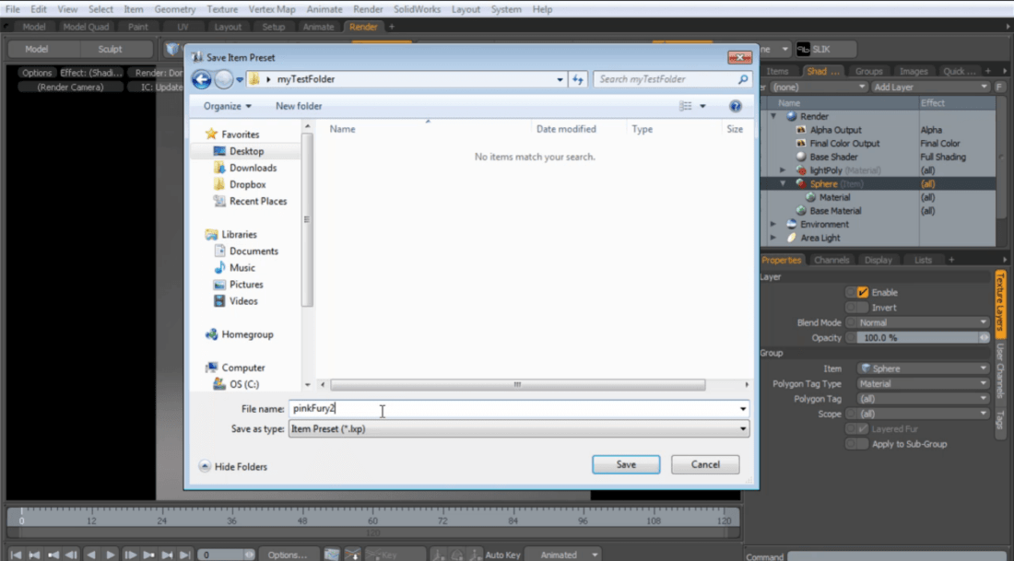Viewport: 1014px width, 561px height.
Task: Expand the Environment tree item
Action: click(773, 224)
